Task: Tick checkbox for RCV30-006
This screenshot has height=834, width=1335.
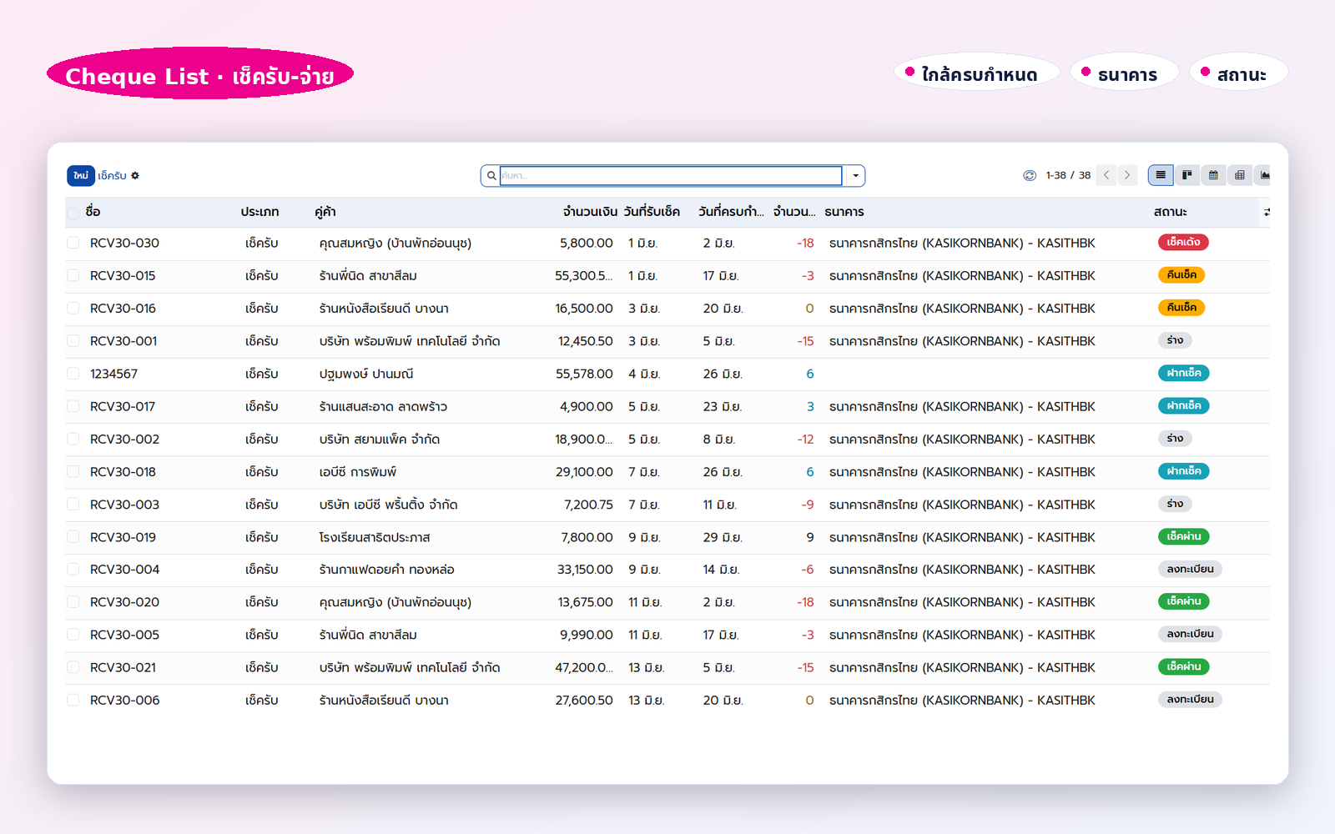Action: [73, 700]
